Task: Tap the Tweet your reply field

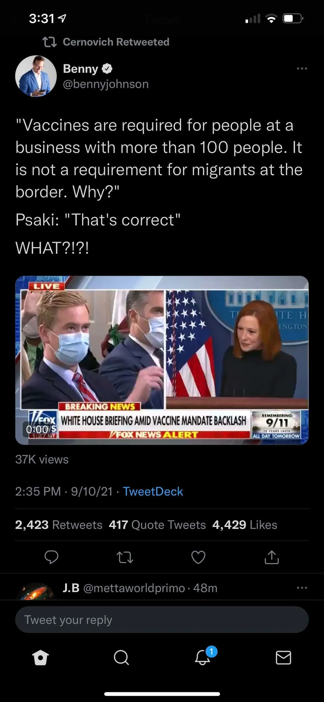Action: [x=162, y=620]
